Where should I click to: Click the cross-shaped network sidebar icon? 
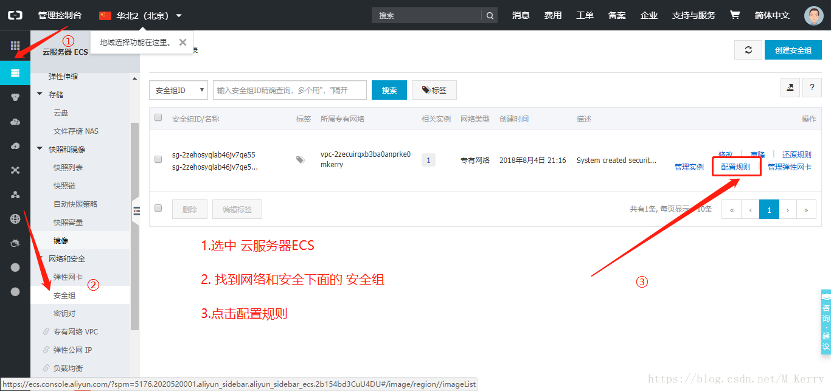(x=15, y=170)
